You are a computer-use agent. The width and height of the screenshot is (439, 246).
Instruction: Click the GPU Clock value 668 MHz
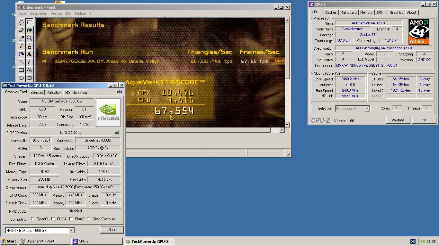pos(40,195)
